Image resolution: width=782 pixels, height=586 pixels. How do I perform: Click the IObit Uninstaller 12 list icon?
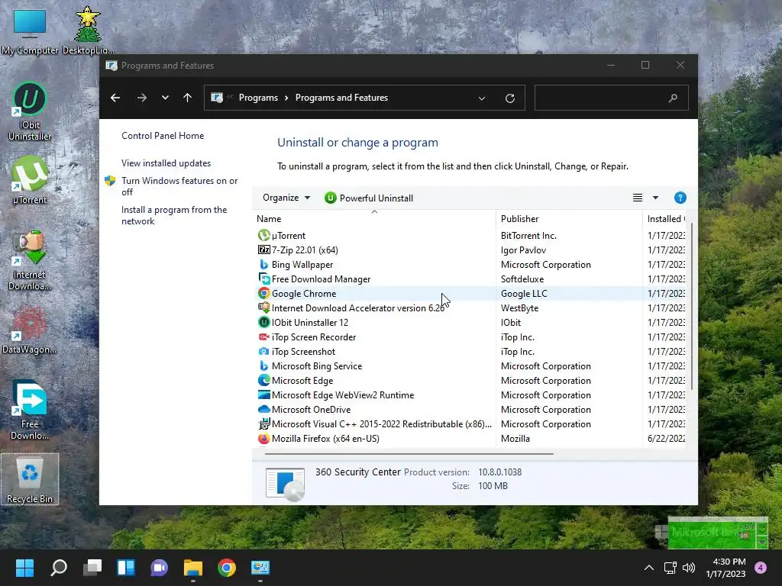coord(263,322)
